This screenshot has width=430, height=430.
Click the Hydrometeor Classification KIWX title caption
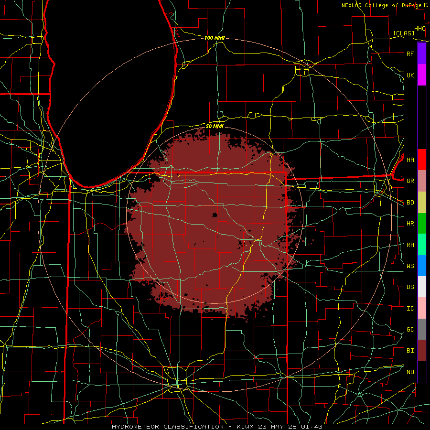coord(217,427)
